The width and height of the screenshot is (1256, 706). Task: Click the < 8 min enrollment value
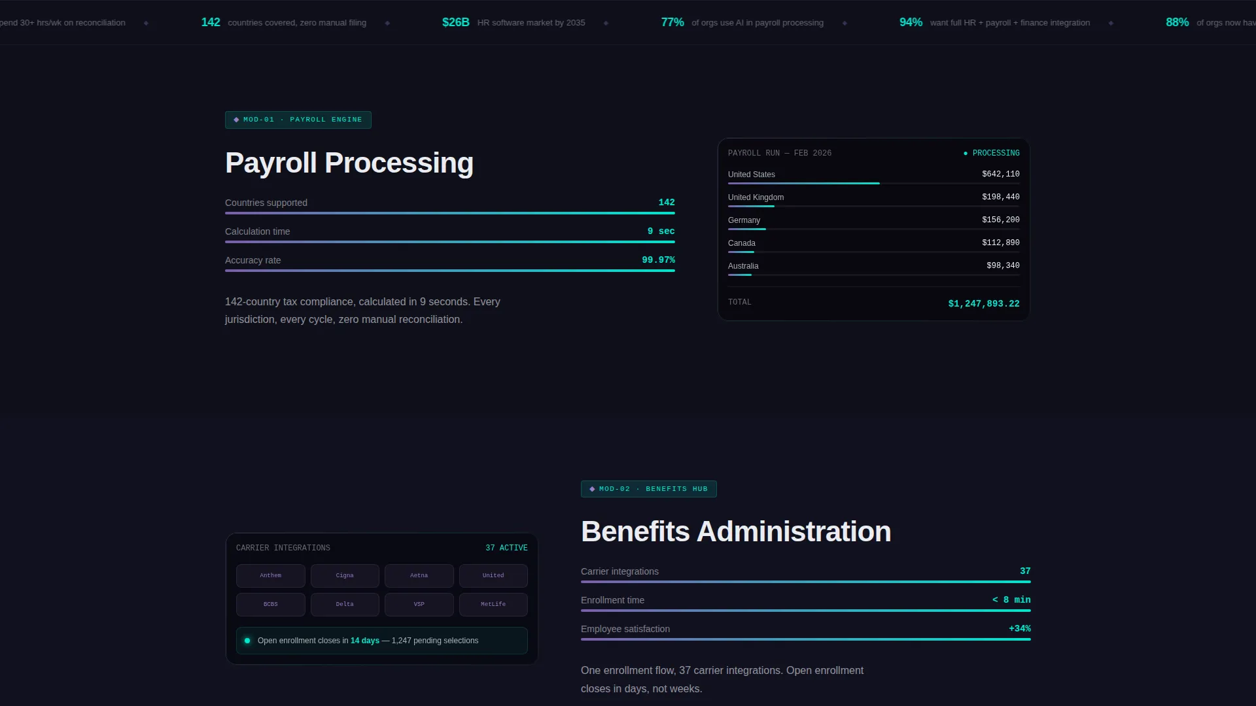1011,600
